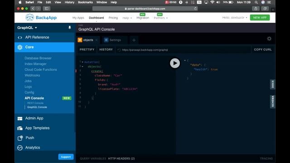Open Webhooks in sidebar
The width and height of the screenshot is (290, 163).
(32, 76)
